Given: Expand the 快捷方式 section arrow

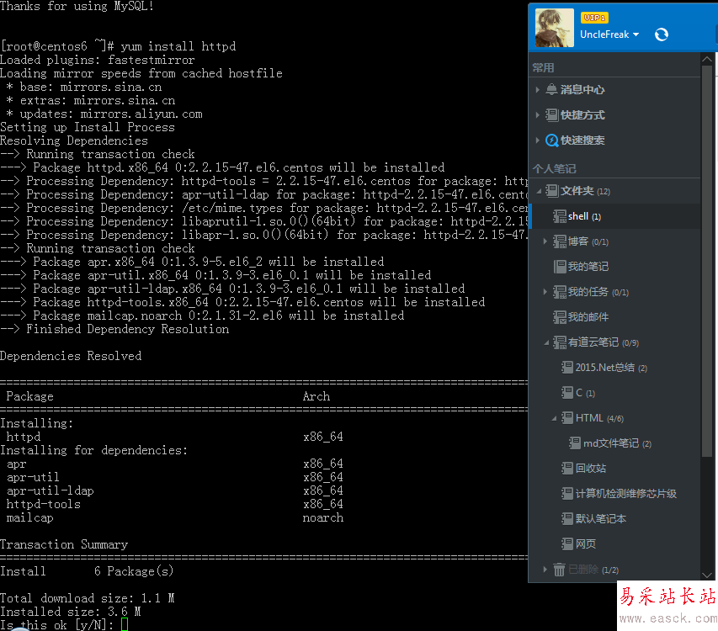Looking at the screenshot, I should click(x=538, y=115).
